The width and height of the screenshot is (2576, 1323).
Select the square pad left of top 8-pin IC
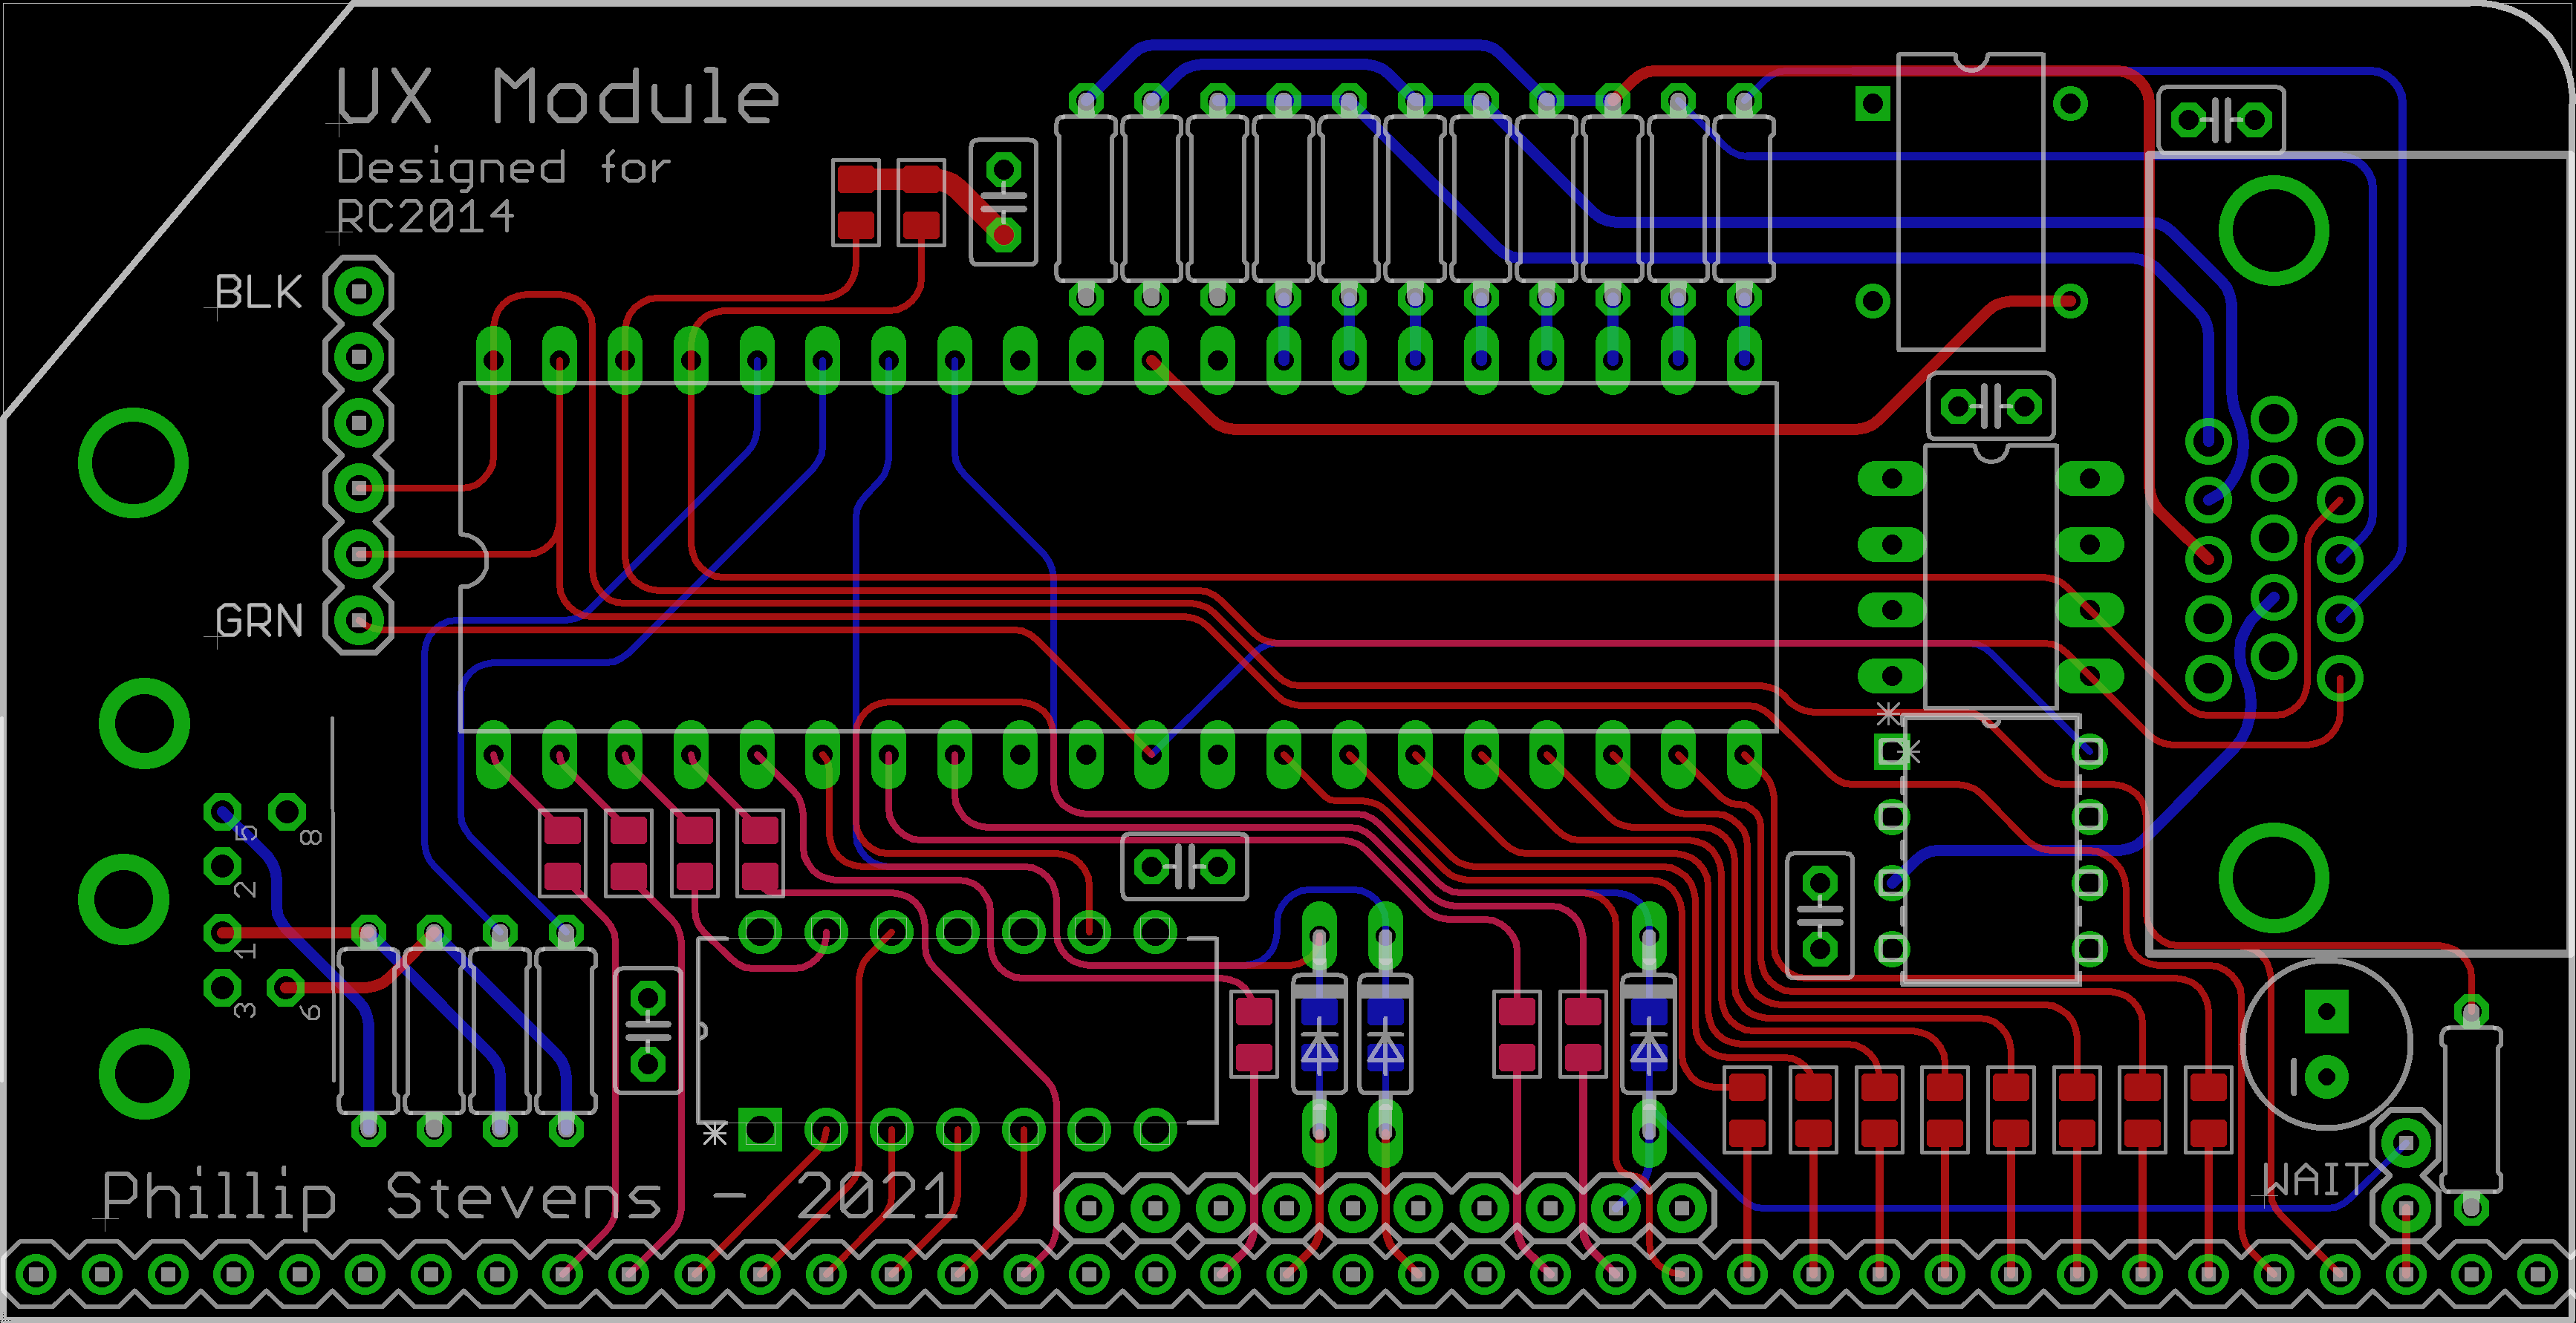(x=1872, y=103)
